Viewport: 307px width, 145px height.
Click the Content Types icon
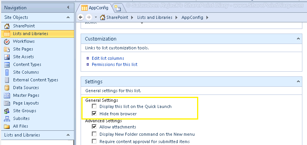coord(7,64)
